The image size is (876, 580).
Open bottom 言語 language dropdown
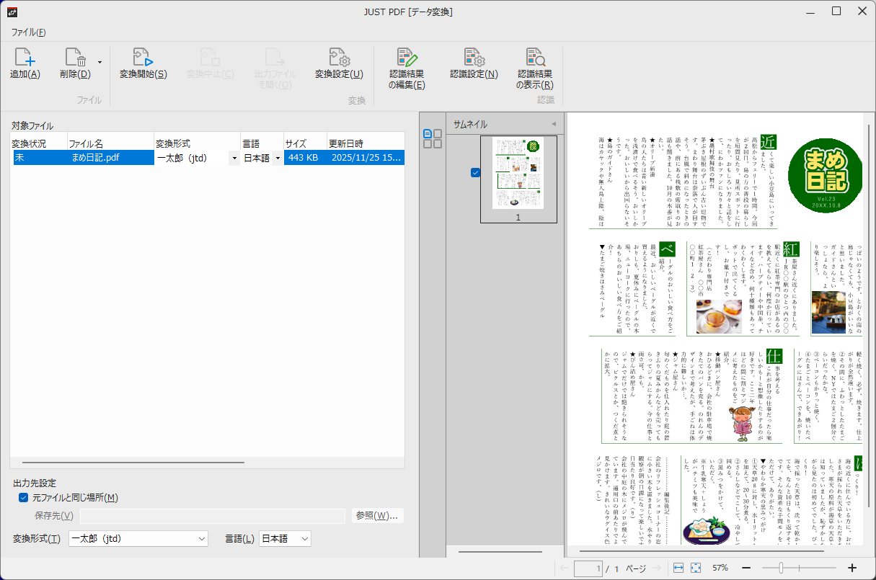(285, 538)
